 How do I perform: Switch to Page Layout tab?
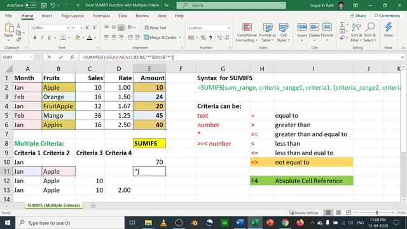point(72,16)
